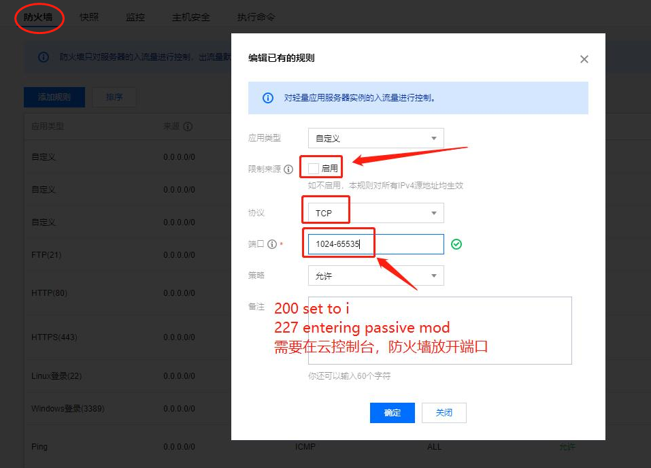
Task: Switch to the 监控 tab
Action: [x=135, y=17]
